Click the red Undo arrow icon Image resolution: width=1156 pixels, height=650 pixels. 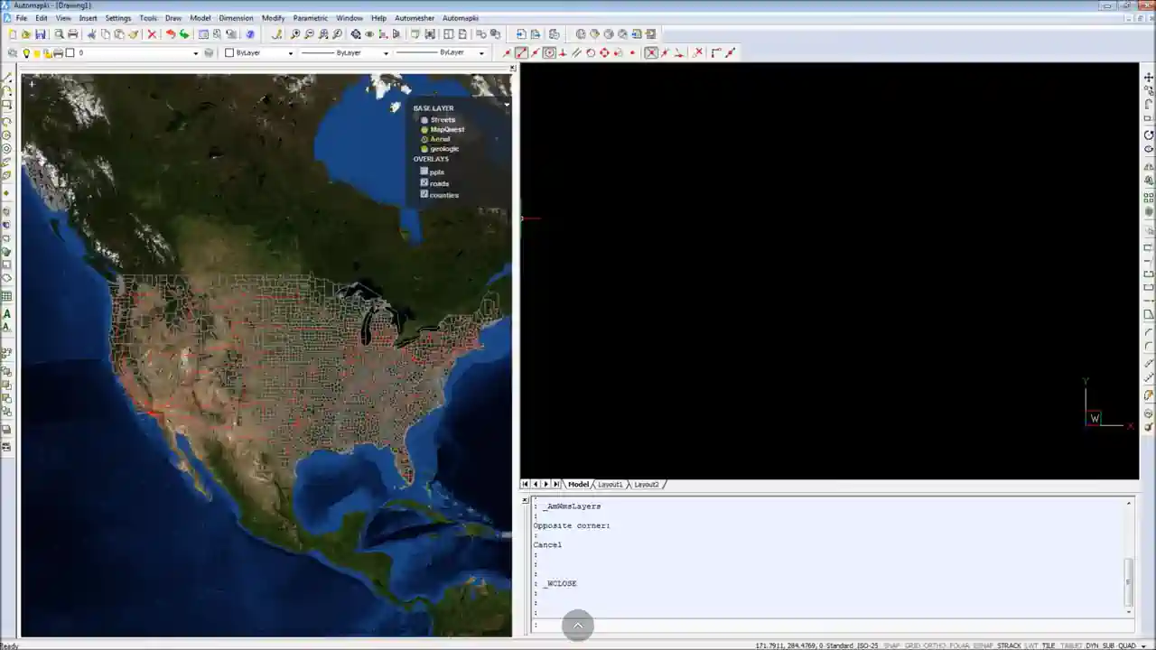tap(170, 34)
